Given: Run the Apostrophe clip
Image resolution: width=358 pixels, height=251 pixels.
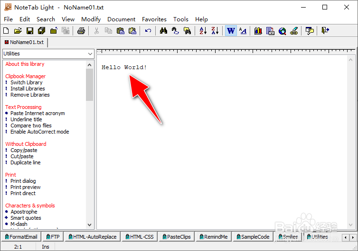Looking at the screenshot, I should (x=24, y=212).
